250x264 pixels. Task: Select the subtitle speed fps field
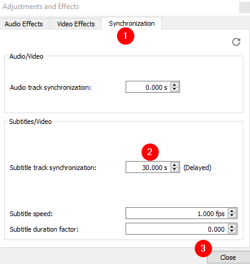click(177, 213)
